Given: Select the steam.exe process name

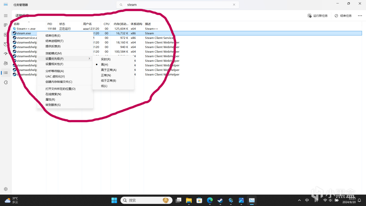Looking at the screenshot, I should pyautogui.click(x=24, y=33).
